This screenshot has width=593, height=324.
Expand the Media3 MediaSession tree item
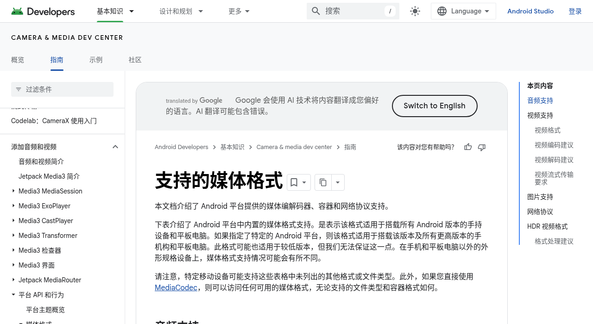(x=13, y=191)
